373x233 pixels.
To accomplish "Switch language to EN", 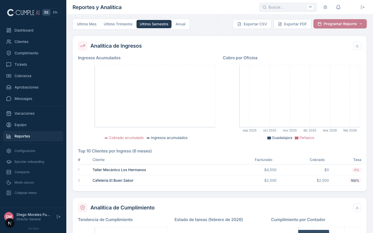I will (x=55, y=12).
